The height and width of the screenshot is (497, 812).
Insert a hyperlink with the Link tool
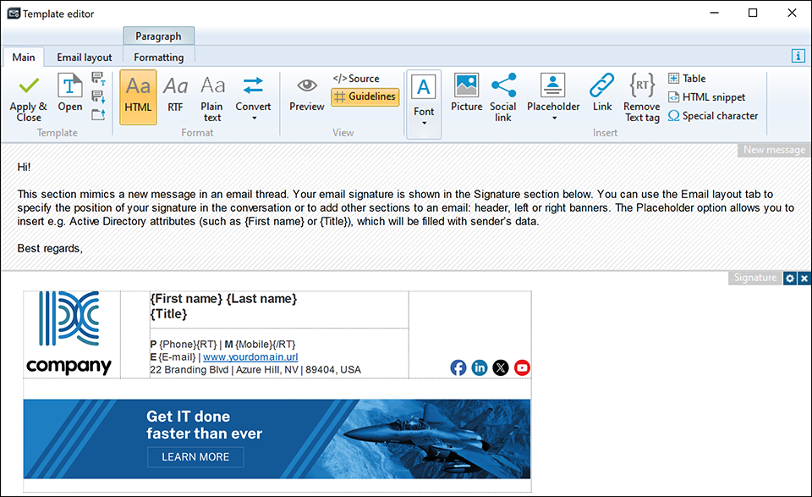601,95
